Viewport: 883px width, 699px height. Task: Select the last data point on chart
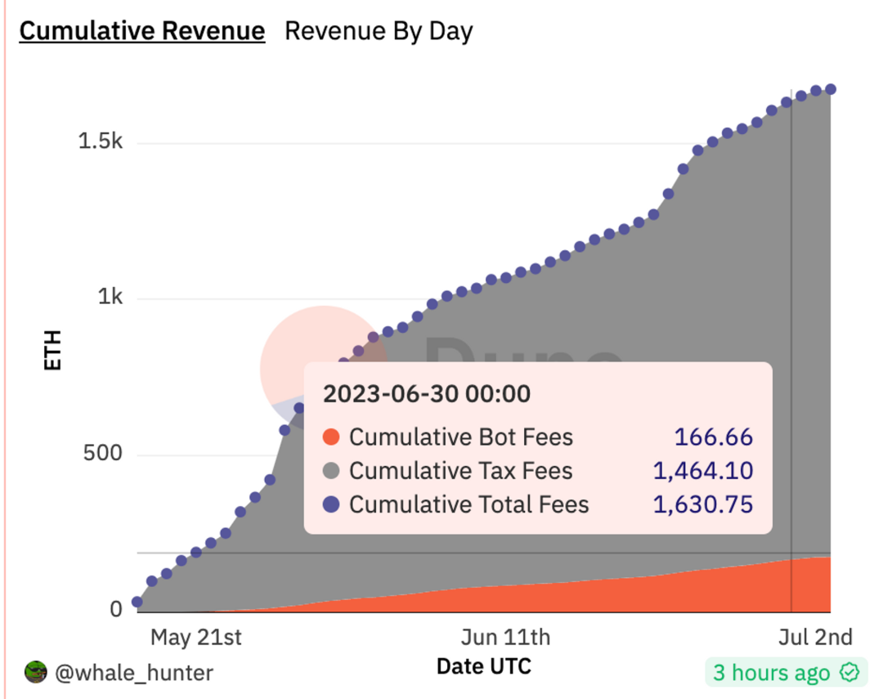(830, 89)
